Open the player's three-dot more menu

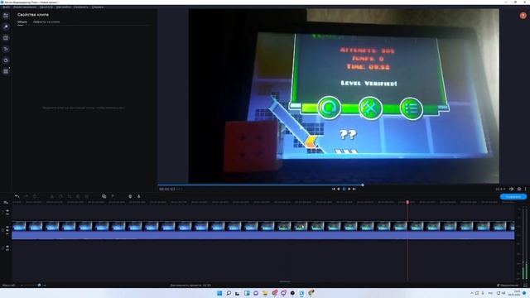tap(525, 190)
